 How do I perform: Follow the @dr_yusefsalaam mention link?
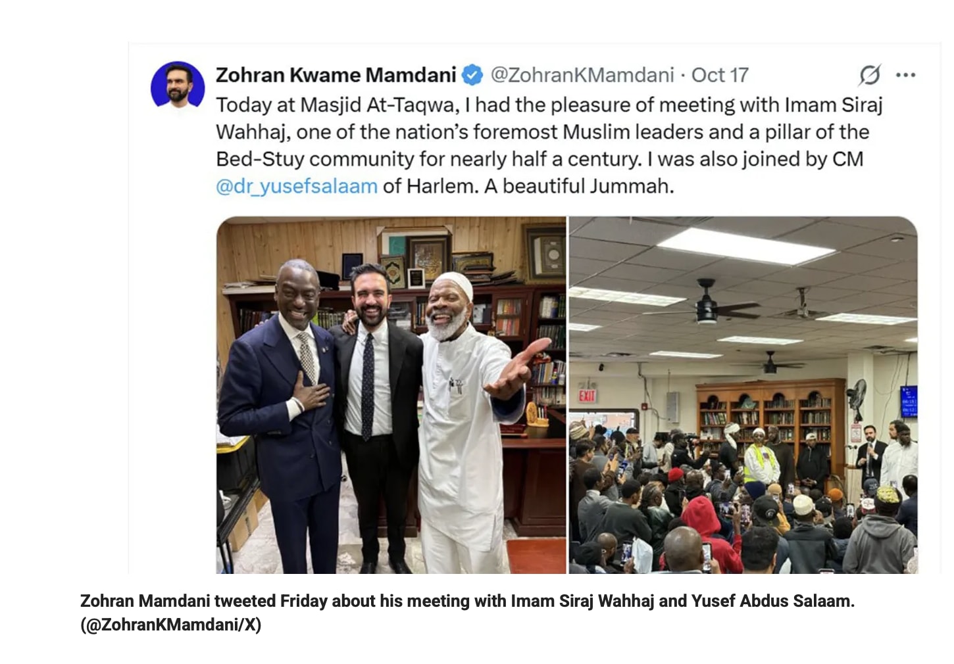(x=297, y=187)
